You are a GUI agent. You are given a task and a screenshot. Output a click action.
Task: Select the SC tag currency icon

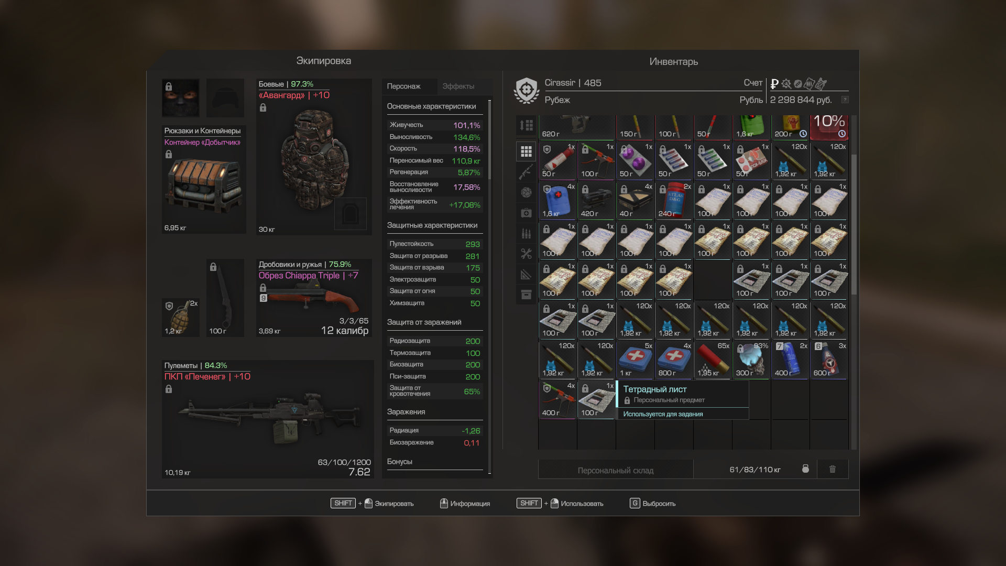pos(821,84)
